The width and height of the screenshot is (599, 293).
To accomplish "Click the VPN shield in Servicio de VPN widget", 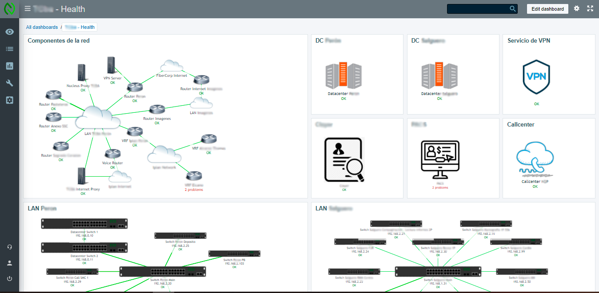I will pos(536,77).
